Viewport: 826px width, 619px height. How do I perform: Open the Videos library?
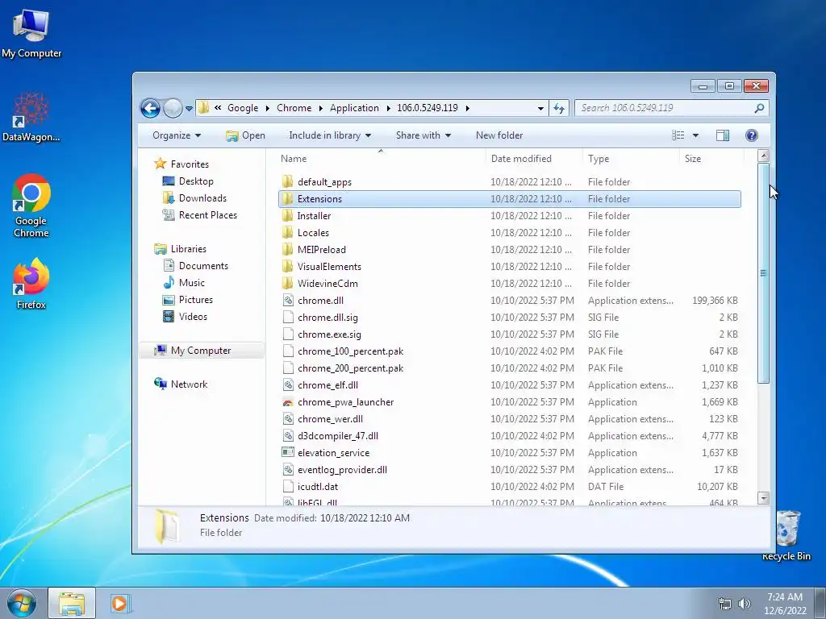[185, 316]
